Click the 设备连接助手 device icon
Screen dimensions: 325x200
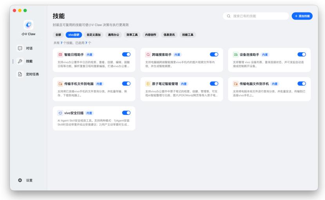[236, 55]
